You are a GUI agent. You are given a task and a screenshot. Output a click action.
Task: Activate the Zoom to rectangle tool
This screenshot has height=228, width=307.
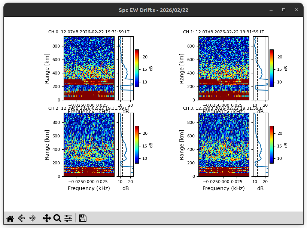pyautogui.click(x=57, y=218)
